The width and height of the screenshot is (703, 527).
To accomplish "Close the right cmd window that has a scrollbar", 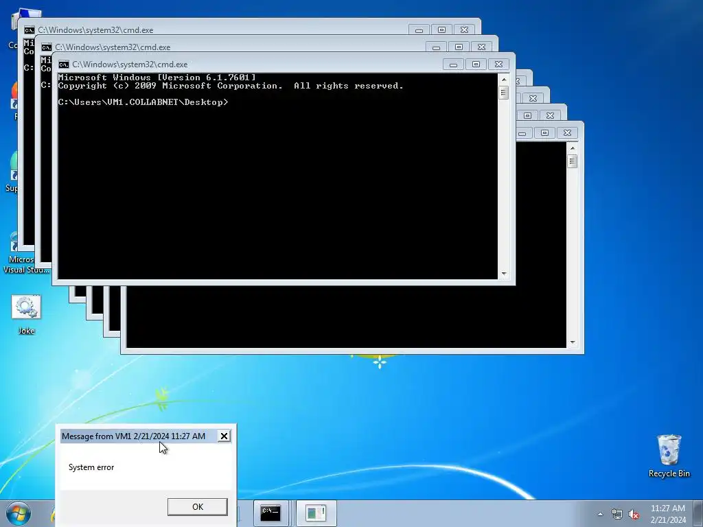I will tap(566, 133).
